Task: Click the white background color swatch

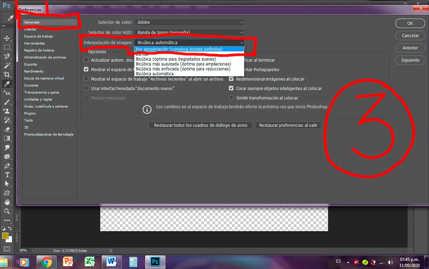Action: [x=9, y=240]
